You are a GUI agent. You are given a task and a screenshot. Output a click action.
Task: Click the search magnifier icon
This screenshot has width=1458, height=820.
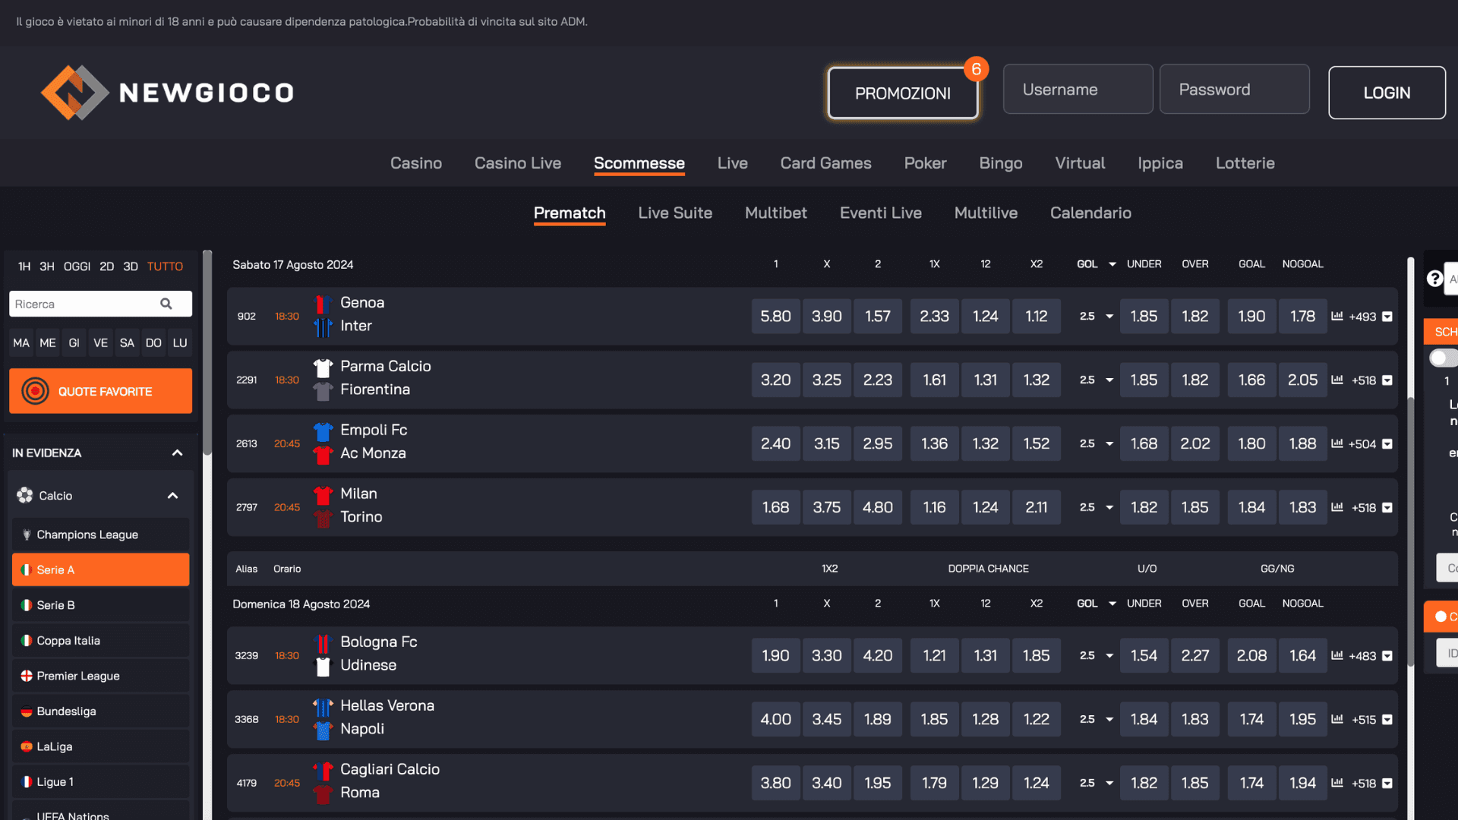166,304
